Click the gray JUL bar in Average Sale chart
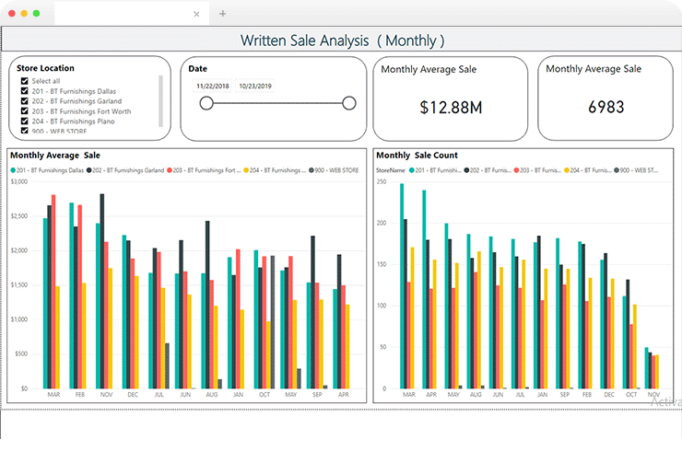The width and height of the screenshot is (682, 451). click(167, 365)
